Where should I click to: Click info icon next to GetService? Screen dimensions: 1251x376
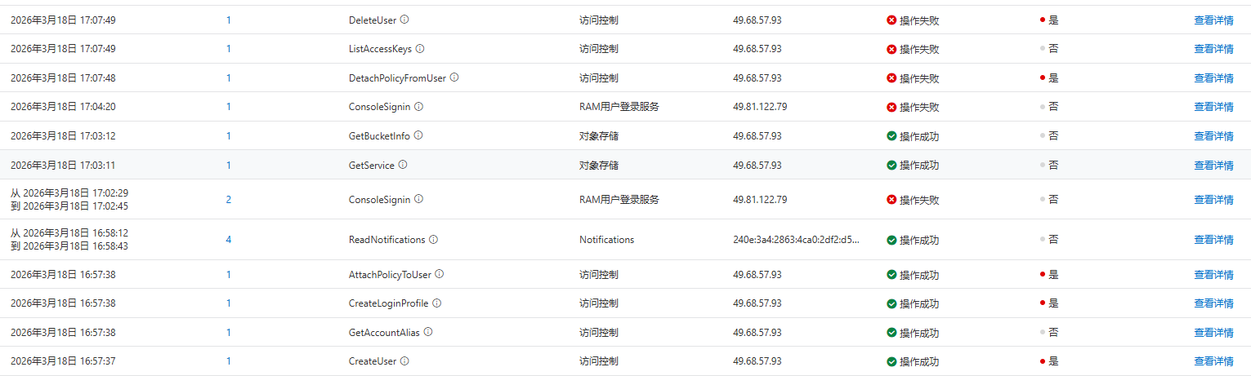(403, 165)
